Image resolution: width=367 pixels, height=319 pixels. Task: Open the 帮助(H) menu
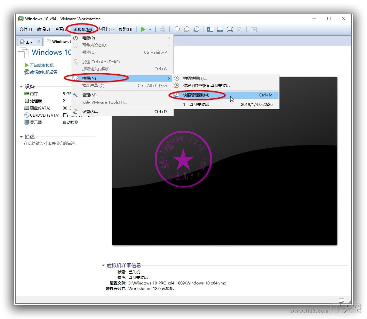coord(125,29)
